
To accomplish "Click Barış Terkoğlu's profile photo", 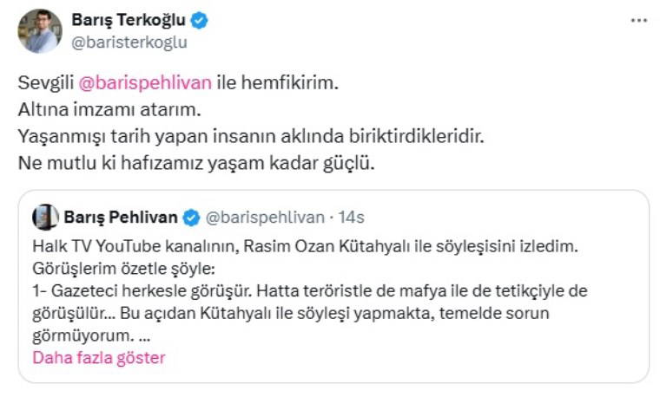I will pos(40,31).
